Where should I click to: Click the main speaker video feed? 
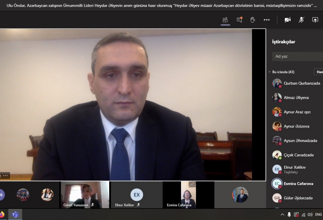(126, 105)
